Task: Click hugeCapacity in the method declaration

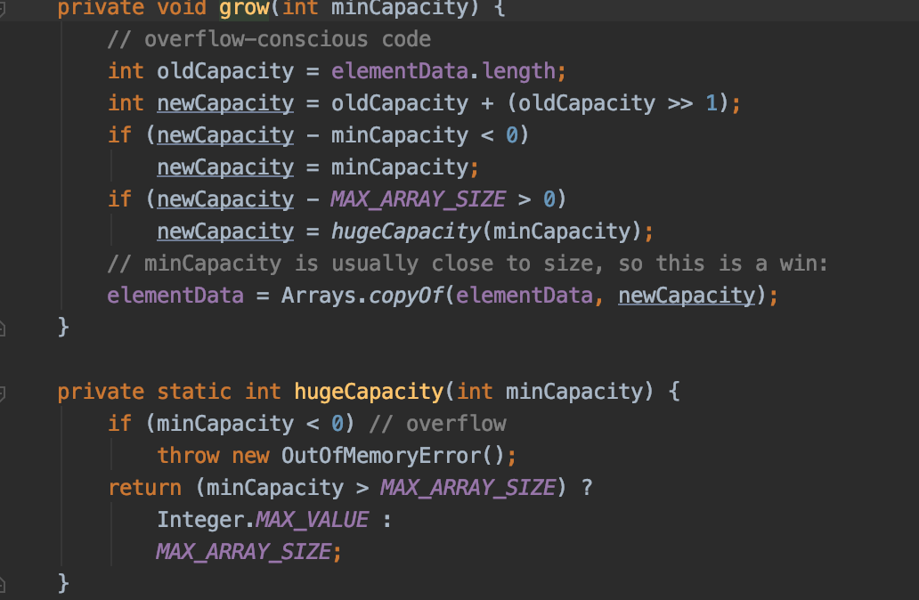Action: (x=368, y=392)
